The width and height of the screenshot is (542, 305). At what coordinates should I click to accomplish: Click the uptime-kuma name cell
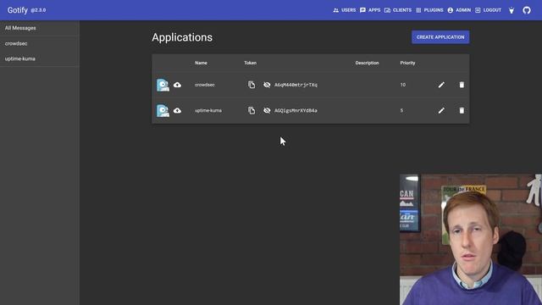[208, 111]
